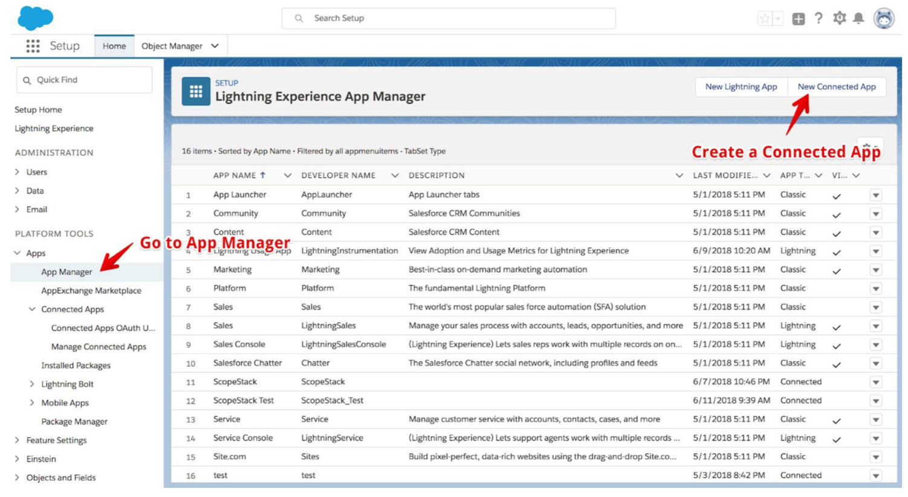Expand the Feature Settings section
The image size is (908, 497).
[x=17, y=440]
